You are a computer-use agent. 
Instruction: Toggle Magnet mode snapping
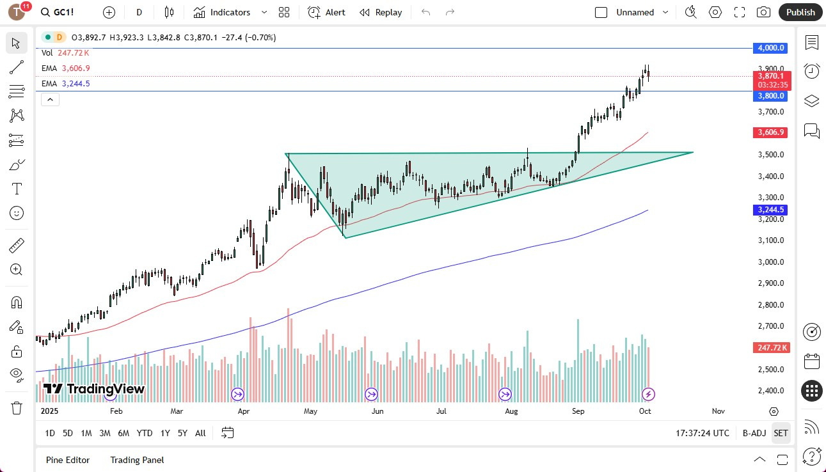pos(16,302)
